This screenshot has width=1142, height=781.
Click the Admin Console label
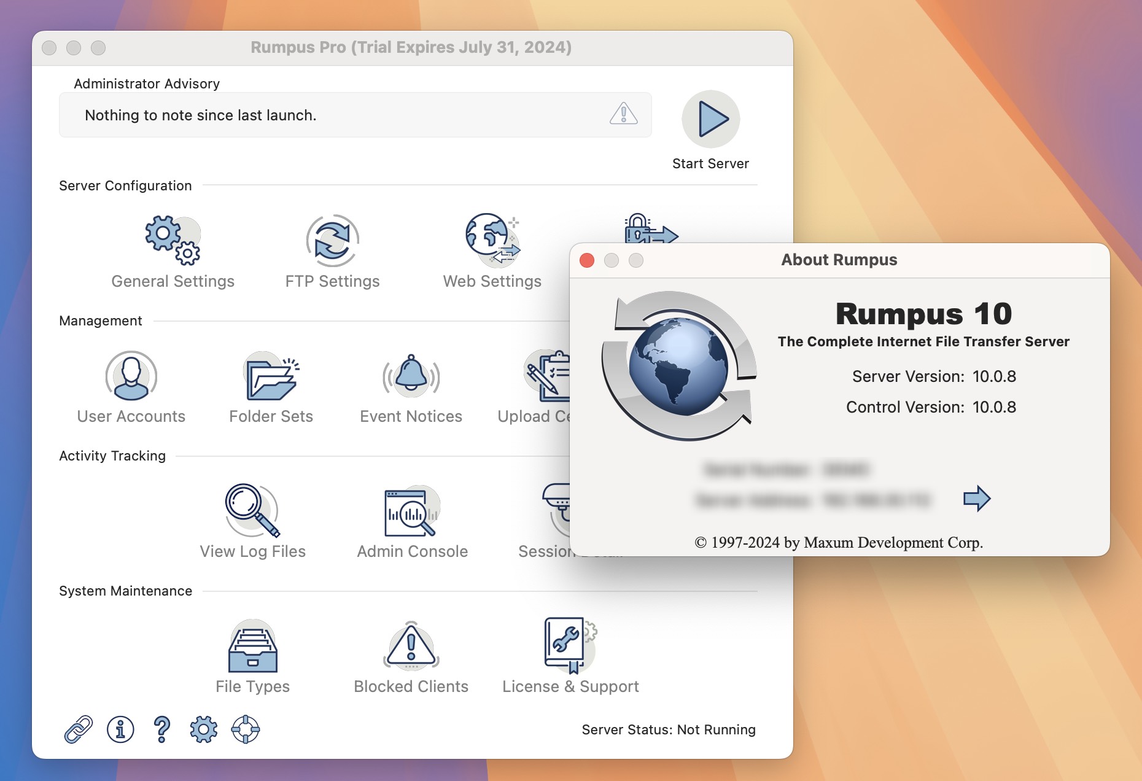(x=412, y=551)
